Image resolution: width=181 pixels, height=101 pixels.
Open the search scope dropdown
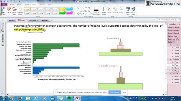180,20
